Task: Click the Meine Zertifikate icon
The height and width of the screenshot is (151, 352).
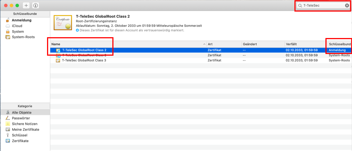Action: 8,130
